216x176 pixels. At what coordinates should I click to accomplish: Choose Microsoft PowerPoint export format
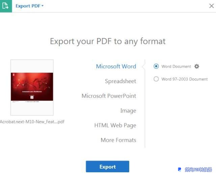(x=109, y=96)
